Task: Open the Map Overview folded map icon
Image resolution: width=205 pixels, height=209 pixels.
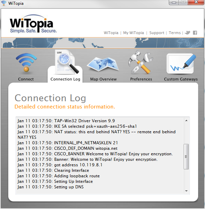Action: [x=103, y=64]
